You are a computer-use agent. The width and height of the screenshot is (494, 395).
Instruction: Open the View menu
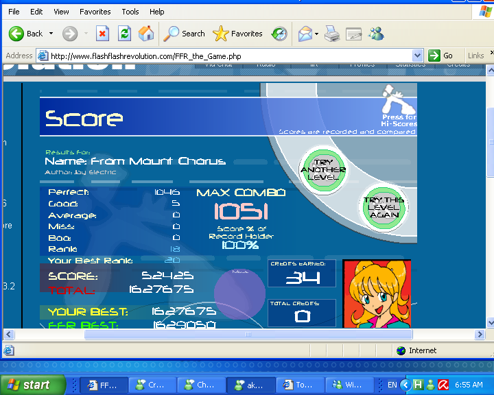click(61, 12)
